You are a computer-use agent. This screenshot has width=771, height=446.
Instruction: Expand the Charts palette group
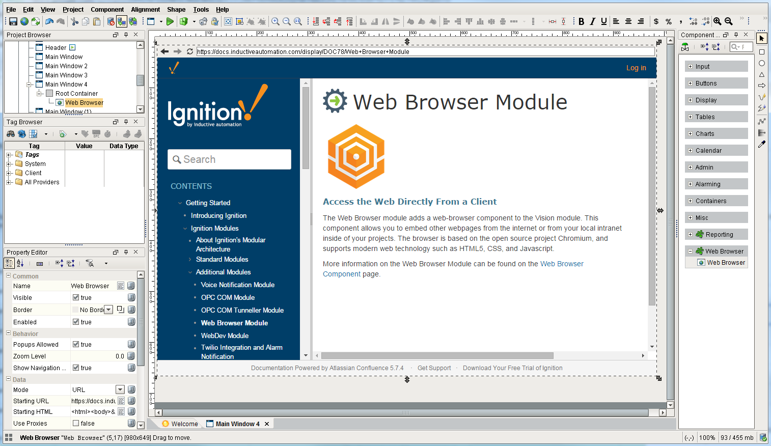click(x=690, y=133)
